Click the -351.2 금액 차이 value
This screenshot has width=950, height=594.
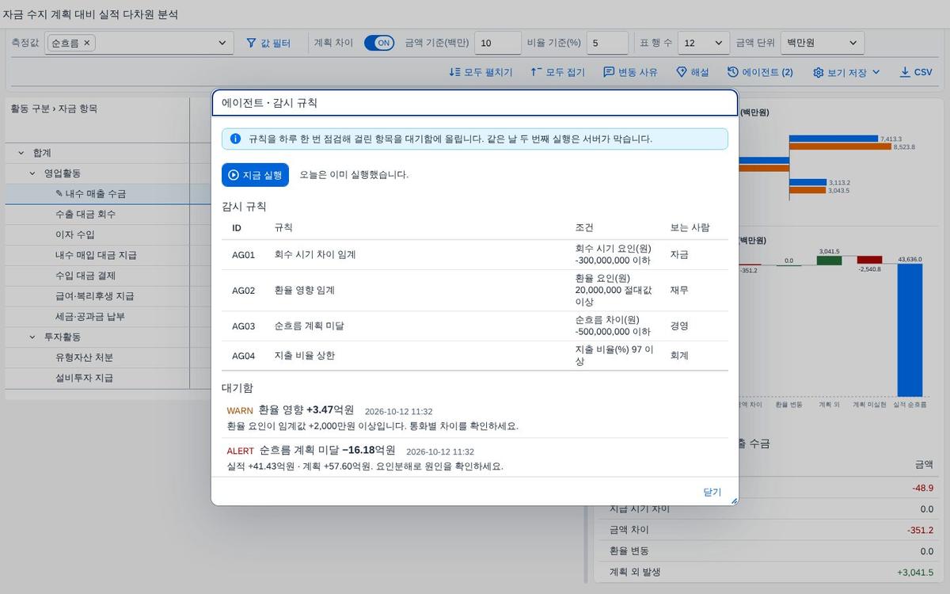[920, 530]
